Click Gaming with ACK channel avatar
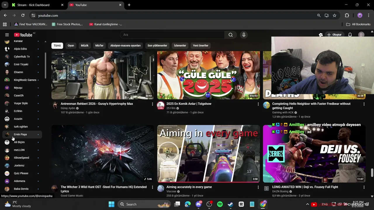374x210 pixels. (x=266, y=105)
